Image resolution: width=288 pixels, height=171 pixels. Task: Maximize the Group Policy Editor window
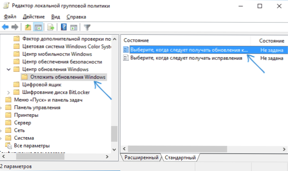coord(260,6)
